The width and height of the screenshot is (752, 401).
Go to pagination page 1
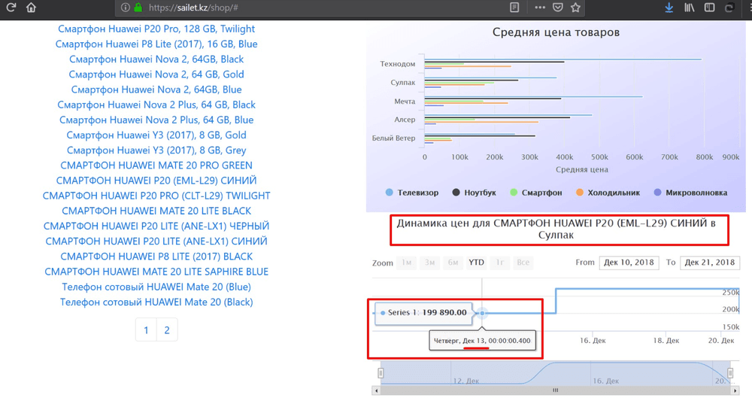click(147, 330)
